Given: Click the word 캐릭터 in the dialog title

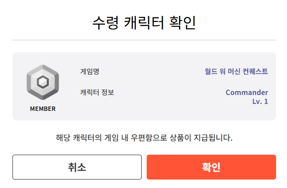Looking at the screenshot, I should tap(144, 23).
